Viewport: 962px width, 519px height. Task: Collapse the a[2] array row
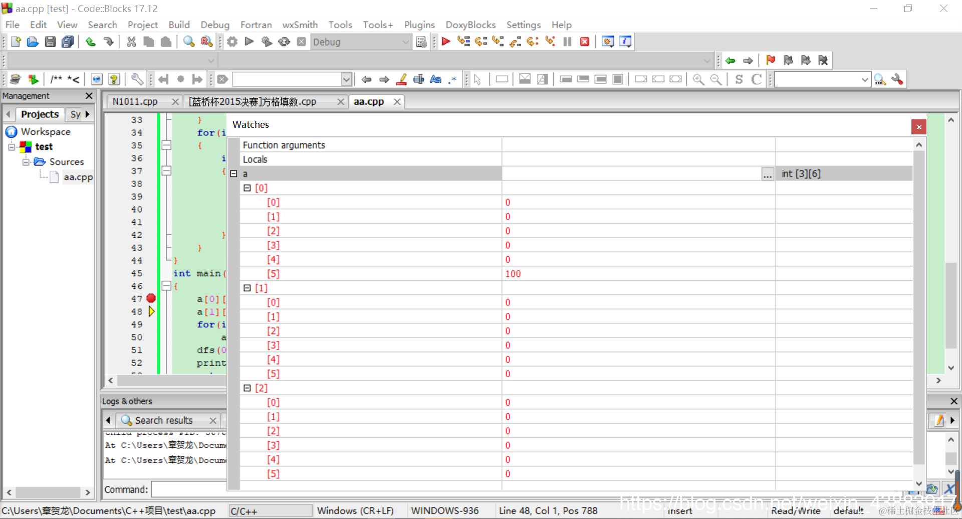pos(247,388)
